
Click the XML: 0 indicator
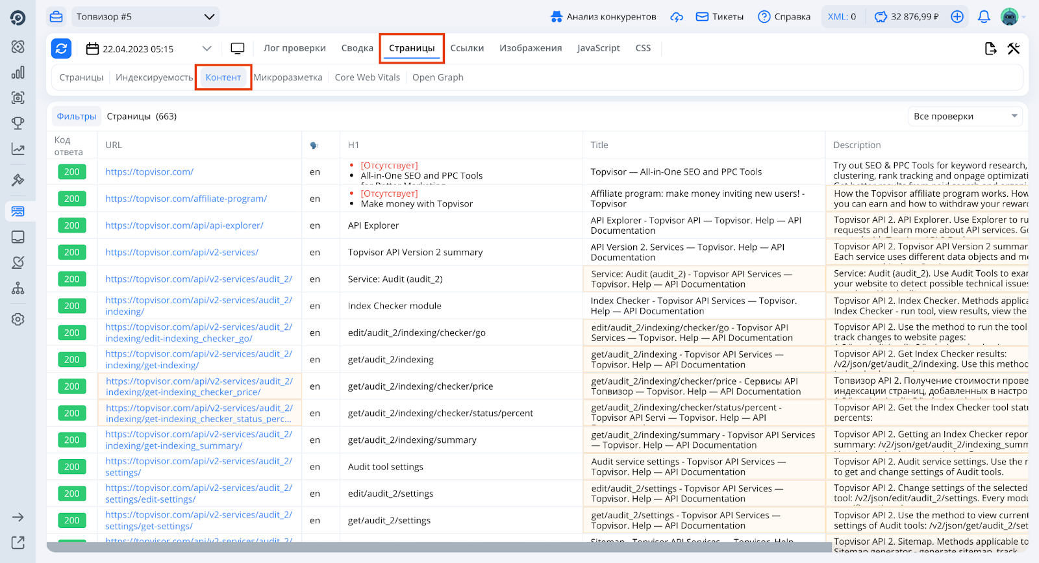click(x=842, y=17)
